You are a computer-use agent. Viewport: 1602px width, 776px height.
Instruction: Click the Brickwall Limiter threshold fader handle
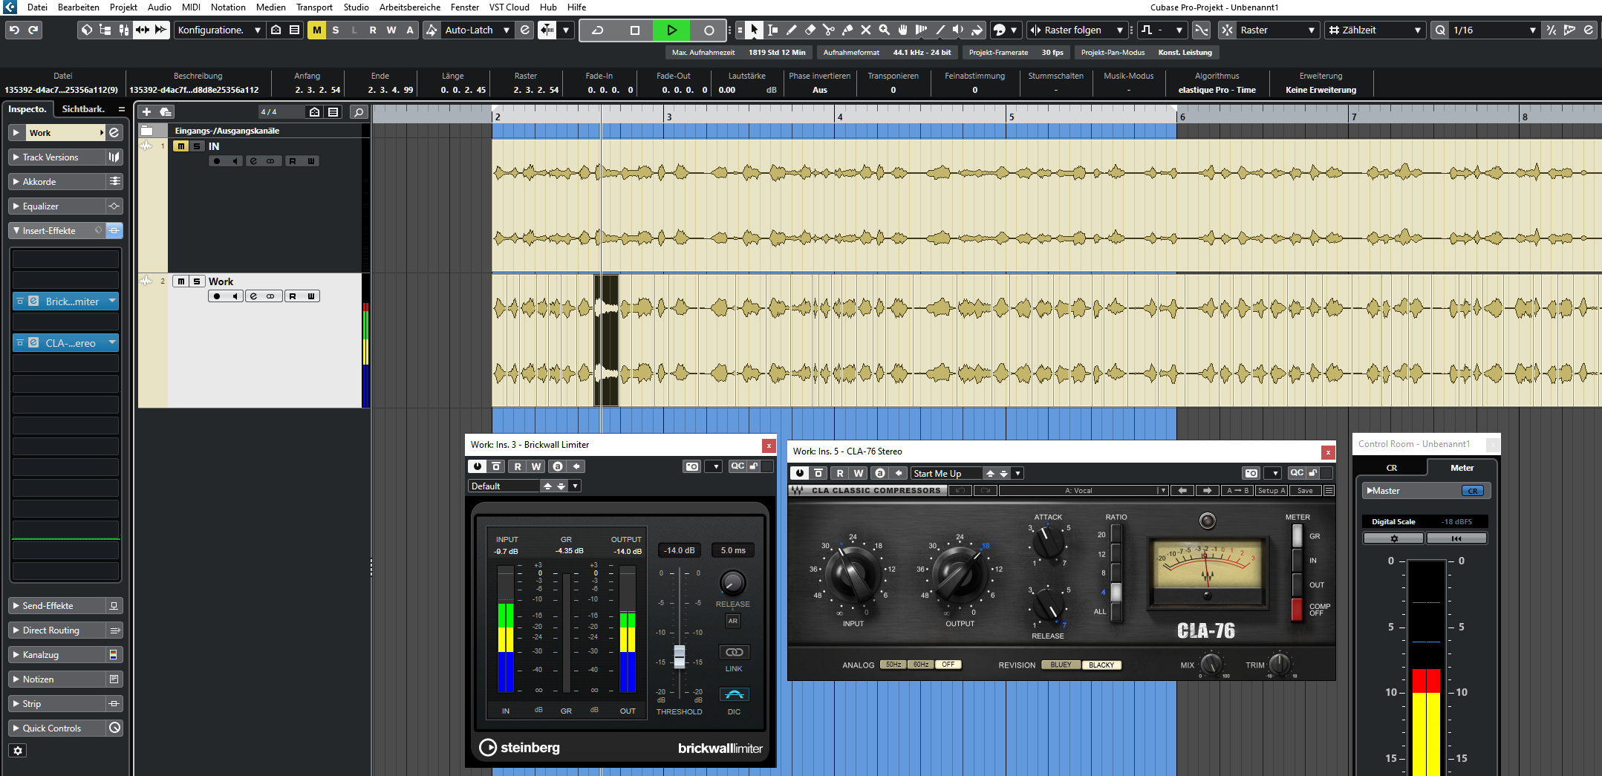pyautogui.click(x=679, y=656)
